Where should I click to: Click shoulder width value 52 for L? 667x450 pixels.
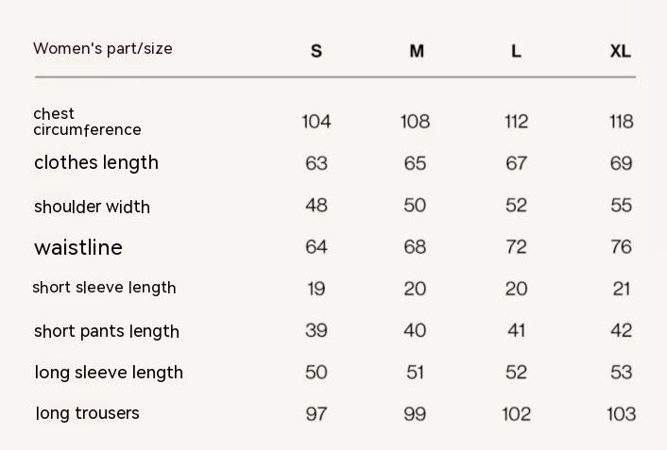516,206
